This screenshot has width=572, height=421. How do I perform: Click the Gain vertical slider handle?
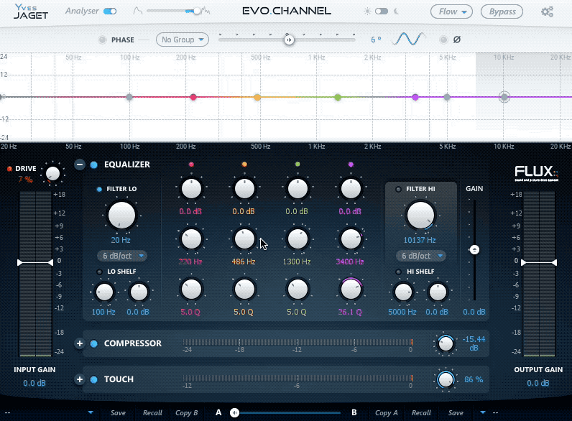[474, 250]
